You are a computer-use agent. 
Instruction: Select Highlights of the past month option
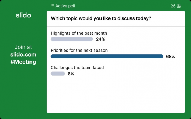coord(79,33)
